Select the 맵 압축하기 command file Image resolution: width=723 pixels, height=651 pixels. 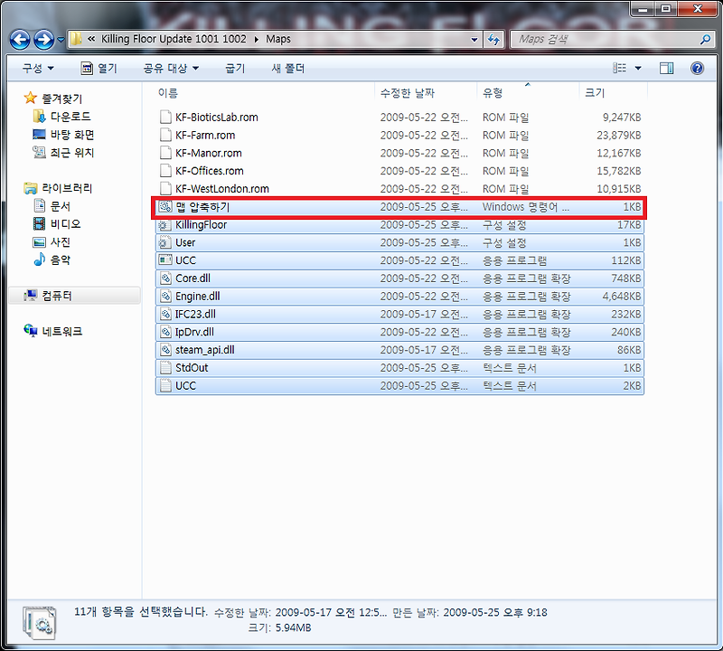(x=399, y=207)
